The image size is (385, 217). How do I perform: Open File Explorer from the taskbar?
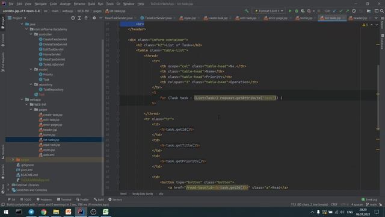click(x=56, y=212)
